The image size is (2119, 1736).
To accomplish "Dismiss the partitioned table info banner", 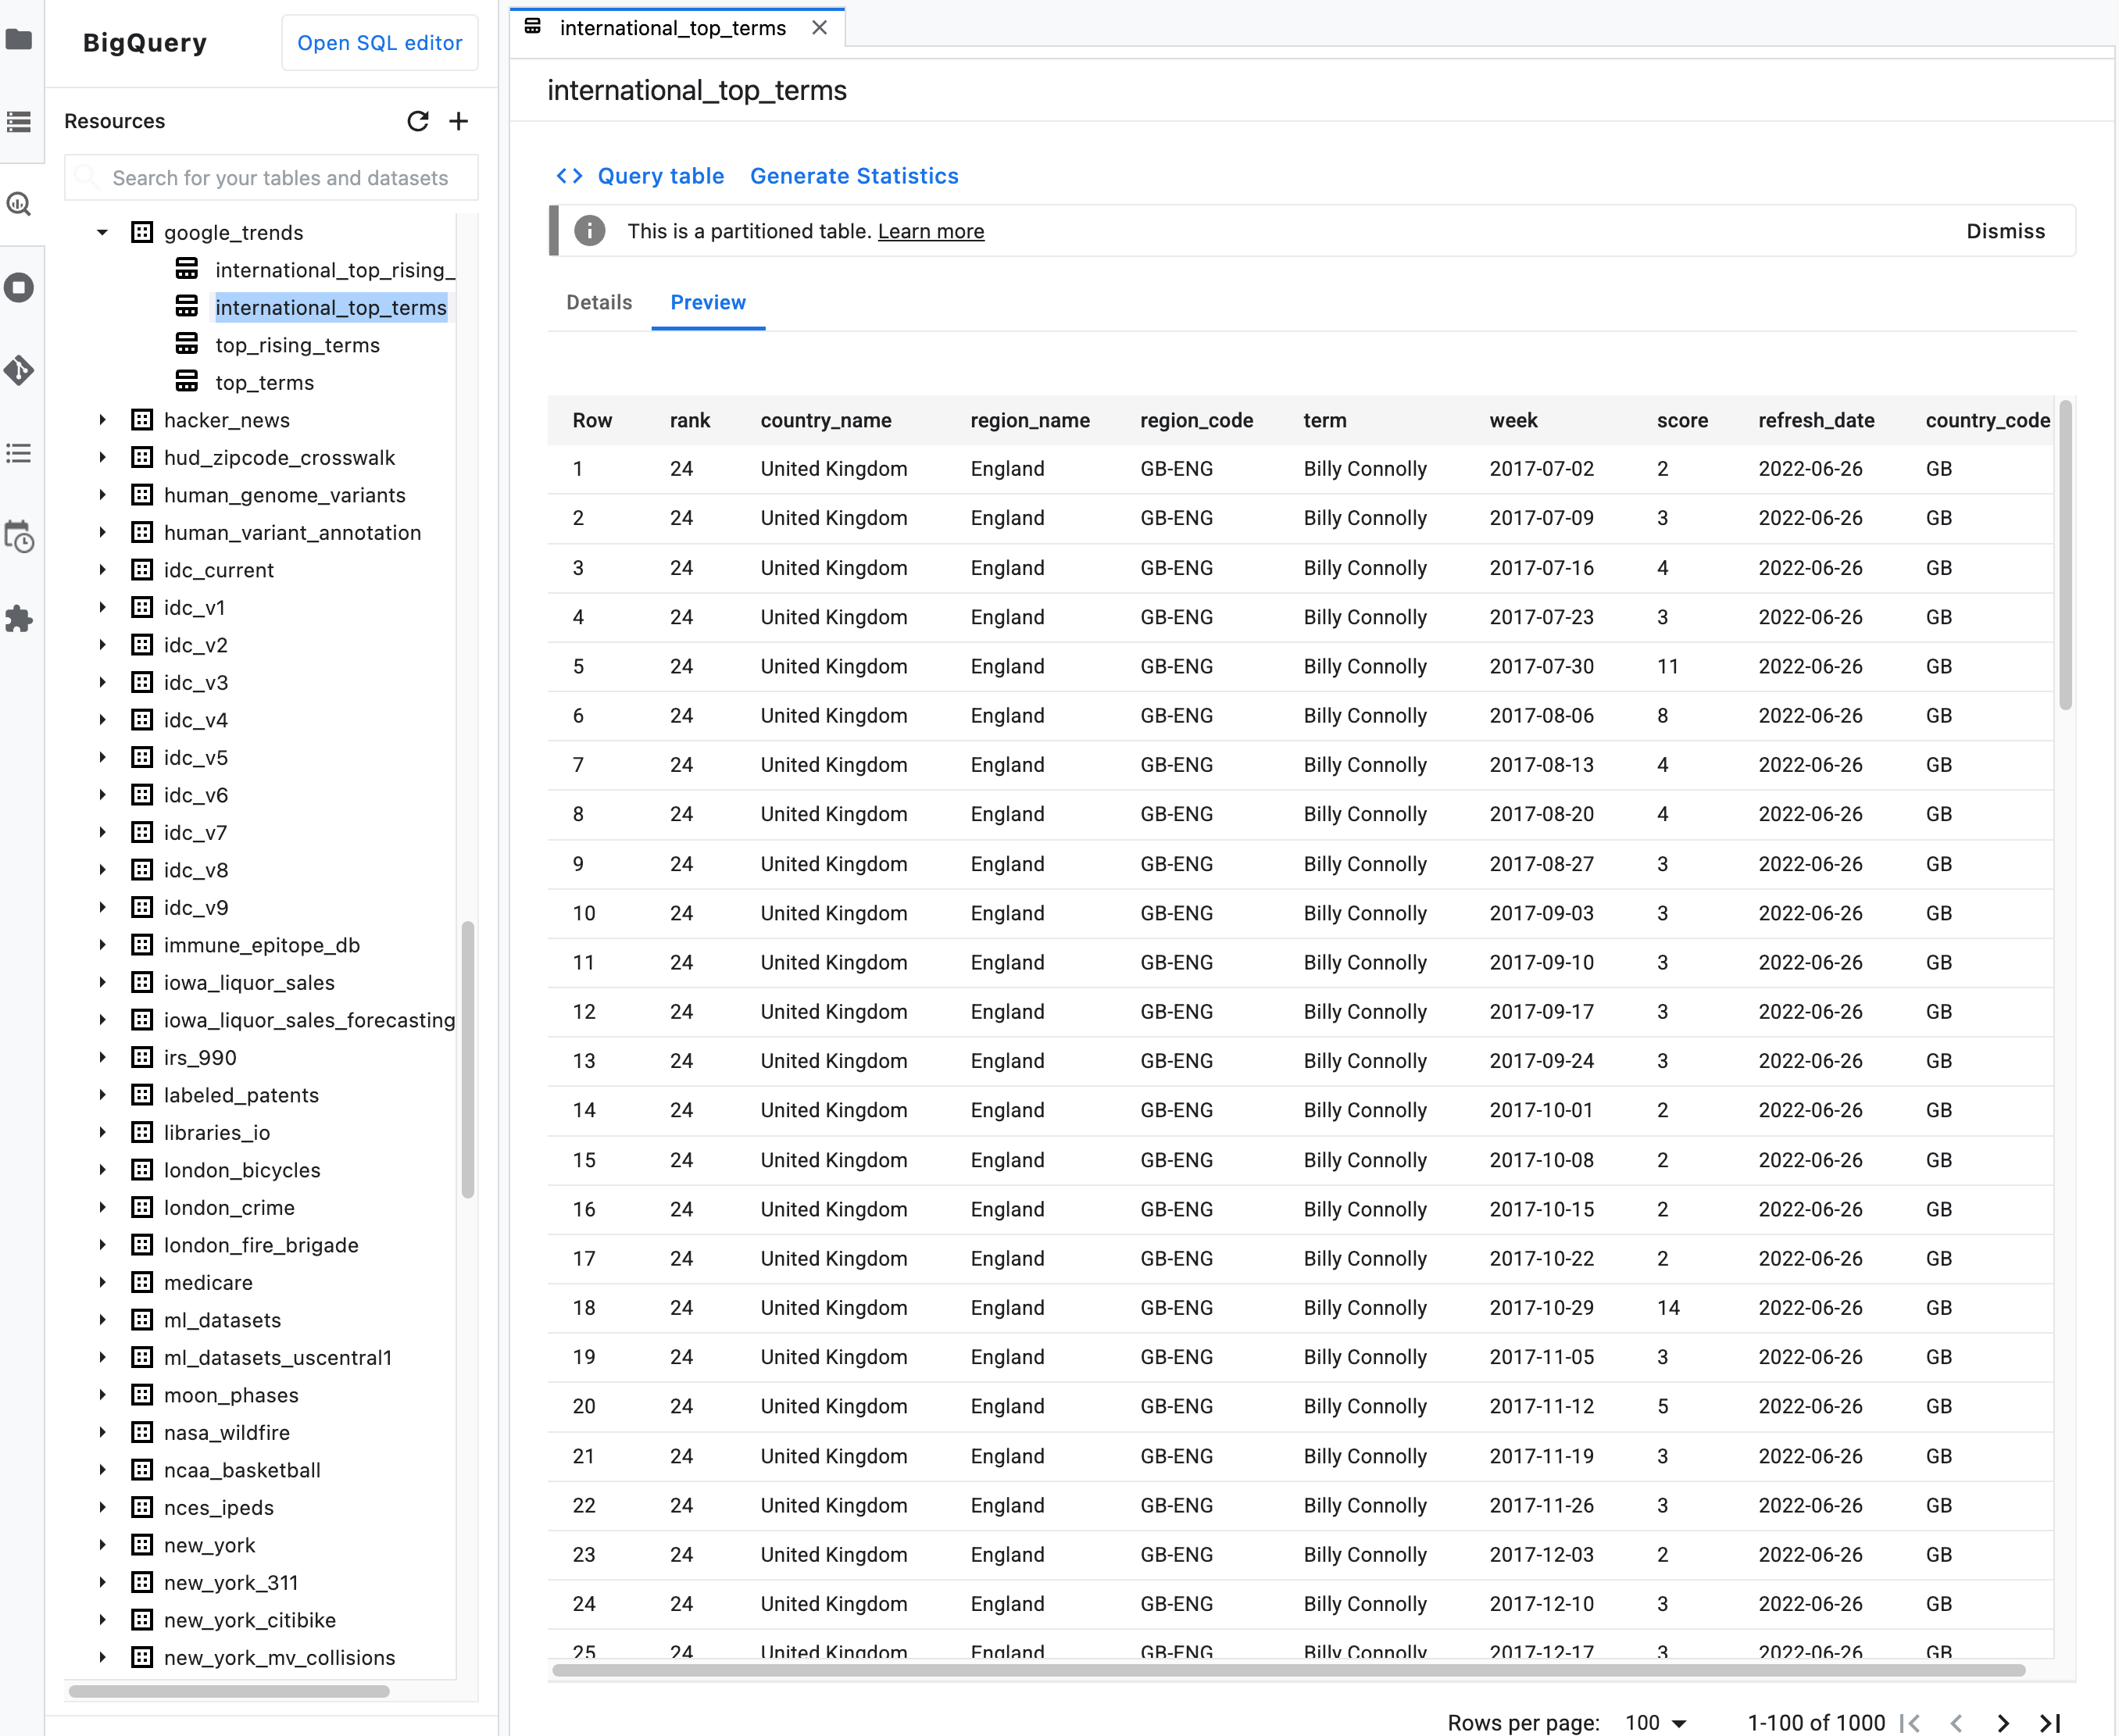I will coord(2005,230).
